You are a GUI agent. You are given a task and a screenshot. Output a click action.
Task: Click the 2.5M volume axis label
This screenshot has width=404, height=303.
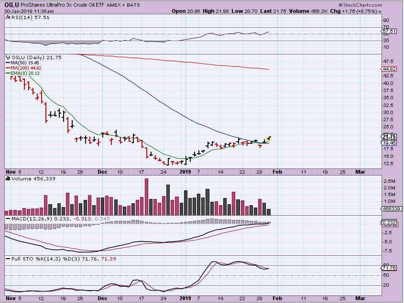click(x=389, y=181)
